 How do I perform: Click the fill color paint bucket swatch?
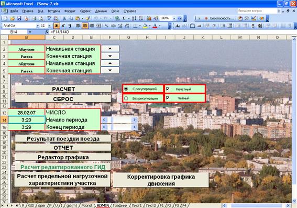145,26
